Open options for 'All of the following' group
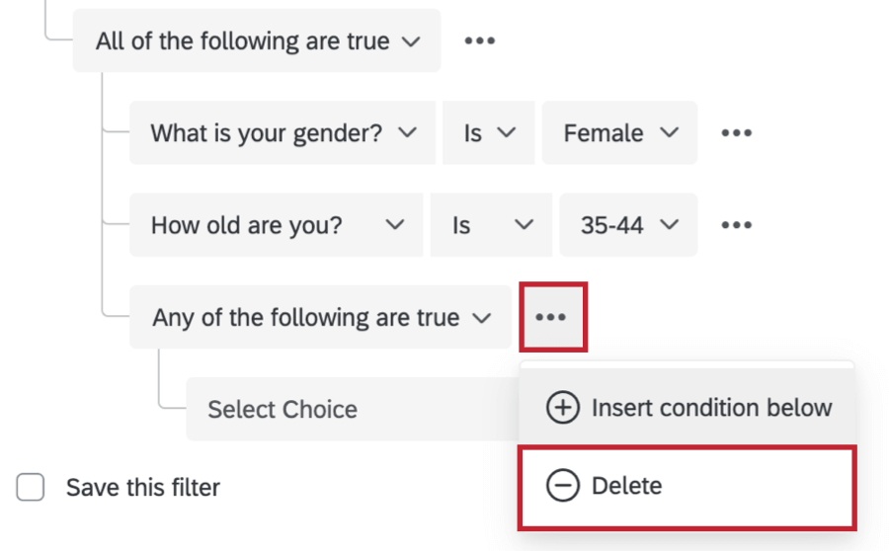Image resolution: width=889 pixels, height=551 pixels. 479,41
